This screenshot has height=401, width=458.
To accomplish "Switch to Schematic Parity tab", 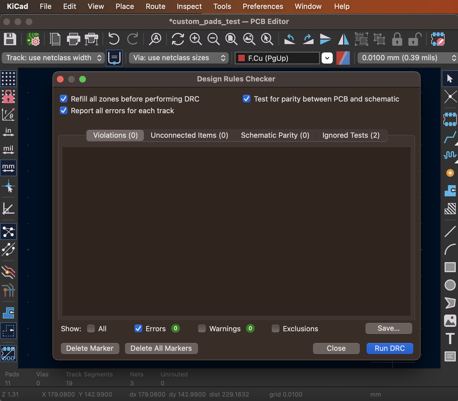I will click(275, 136).
